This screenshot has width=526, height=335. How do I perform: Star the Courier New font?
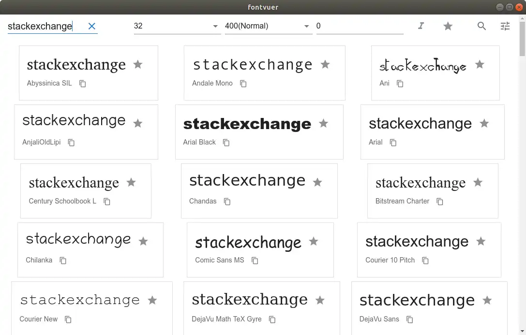(152, 300)
